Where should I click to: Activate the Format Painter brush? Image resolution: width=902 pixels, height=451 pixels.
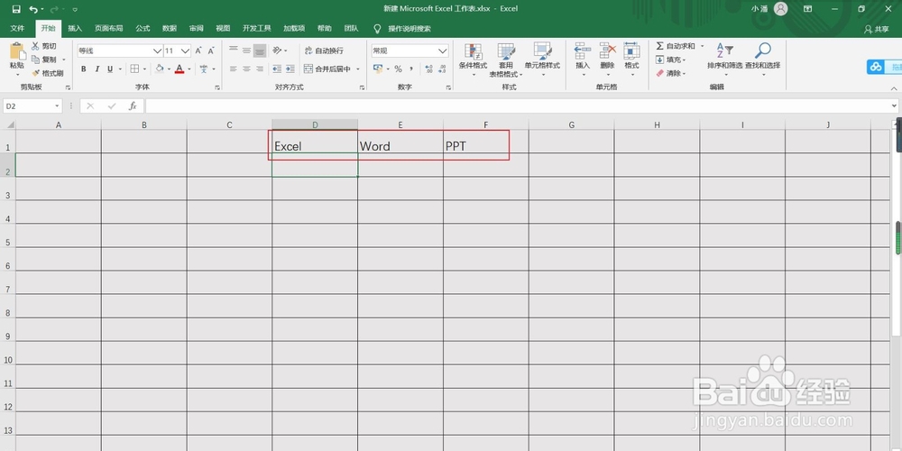(x=35, y=73)
